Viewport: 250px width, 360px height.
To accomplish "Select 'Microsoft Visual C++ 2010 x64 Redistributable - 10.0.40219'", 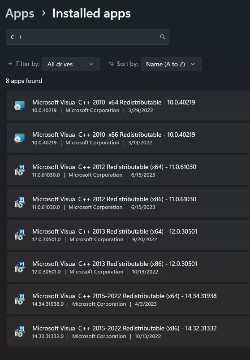I will pos(129,106).
